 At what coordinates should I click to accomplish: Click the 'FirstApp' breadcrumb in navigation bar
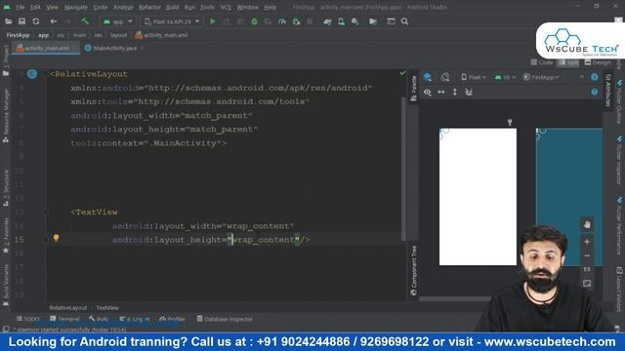tap(18, 35)
